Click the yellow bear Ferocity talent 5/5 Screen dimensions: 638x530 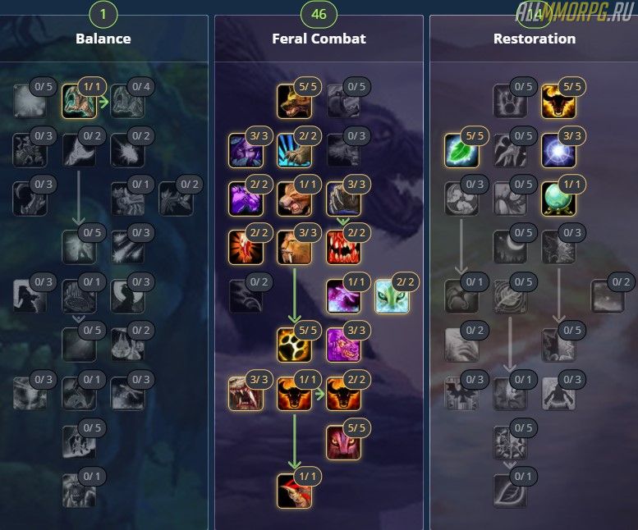pyautogui.click(x=294, y=101)
